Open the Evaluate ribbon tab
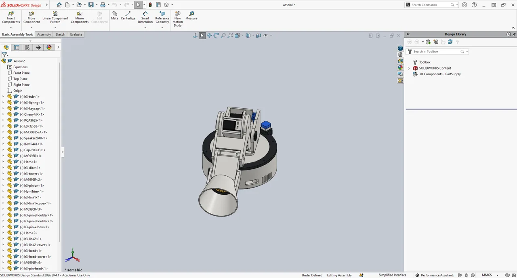The image size is (517, 278). pyautogui.click(x=76, y=34)
